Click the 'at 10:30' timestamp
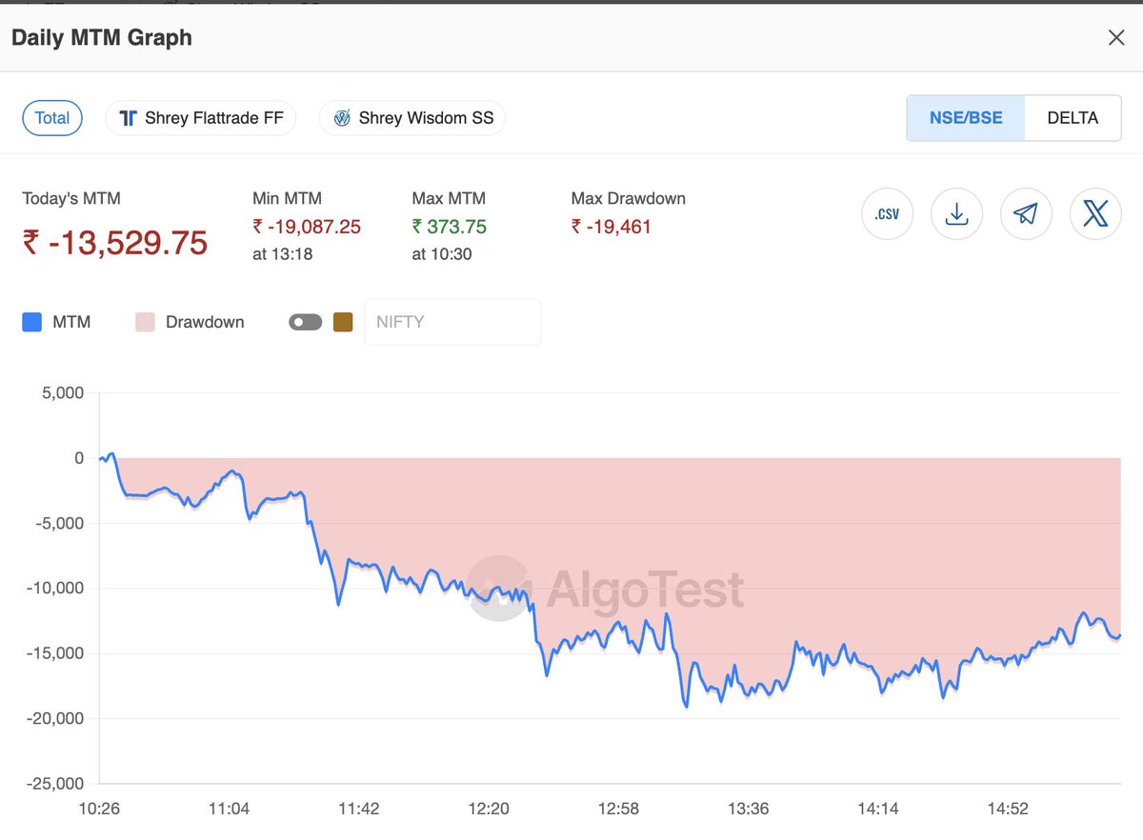The width and height of the screenshot is (1143, 840). pos(442,254)
